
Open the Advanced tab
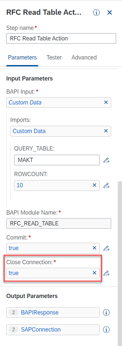point(84,58)
